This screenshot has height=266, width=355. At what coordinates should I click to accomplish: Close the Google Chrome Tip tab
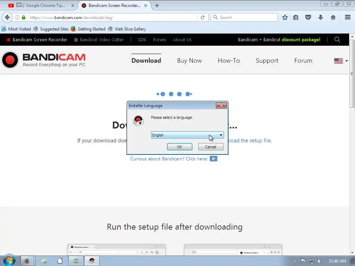[73, 6]
